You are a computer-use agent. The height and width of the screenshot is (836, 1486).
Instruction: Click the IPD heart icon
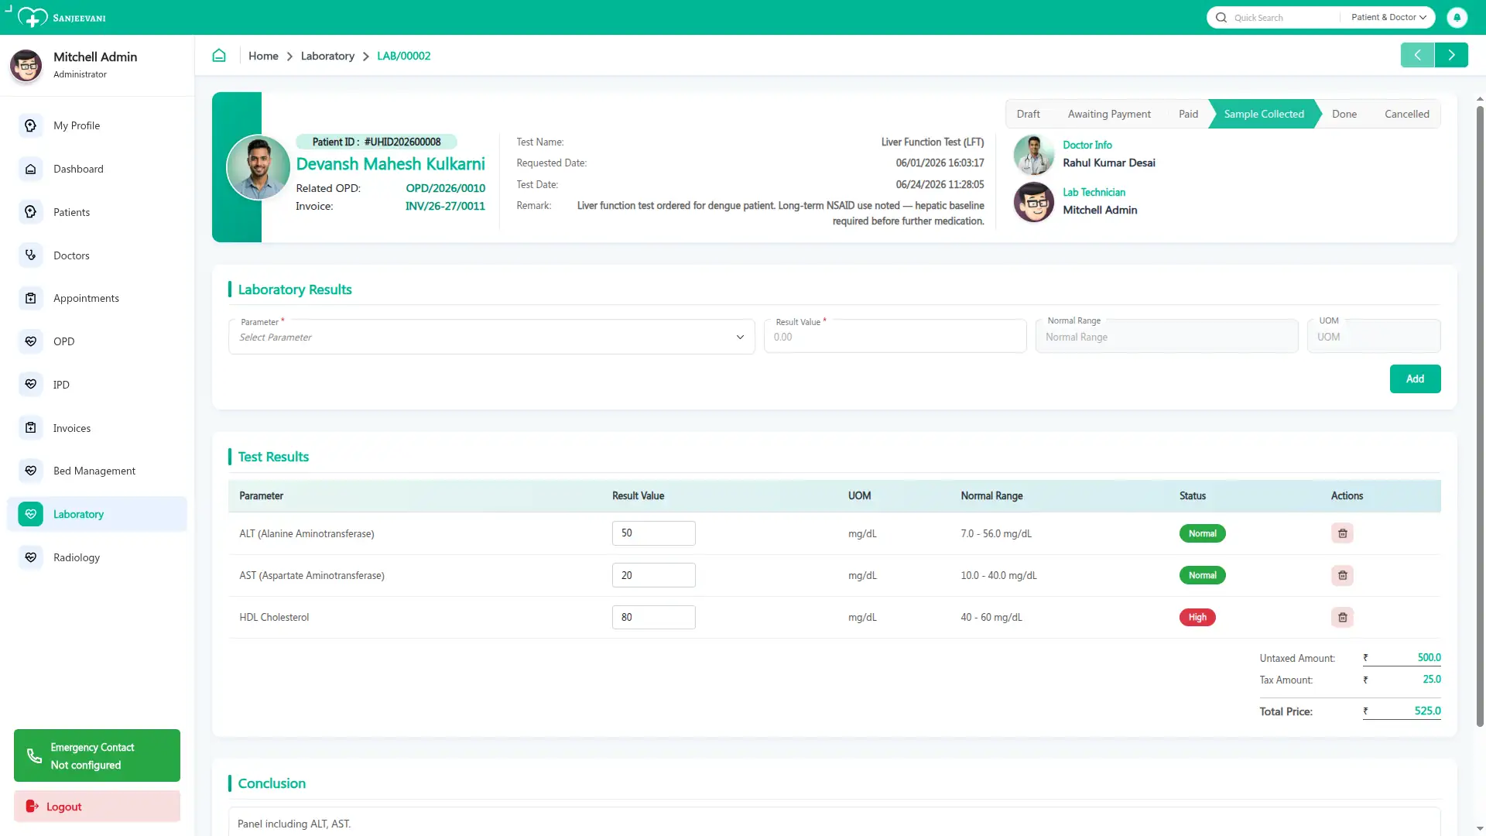point(31,385)
